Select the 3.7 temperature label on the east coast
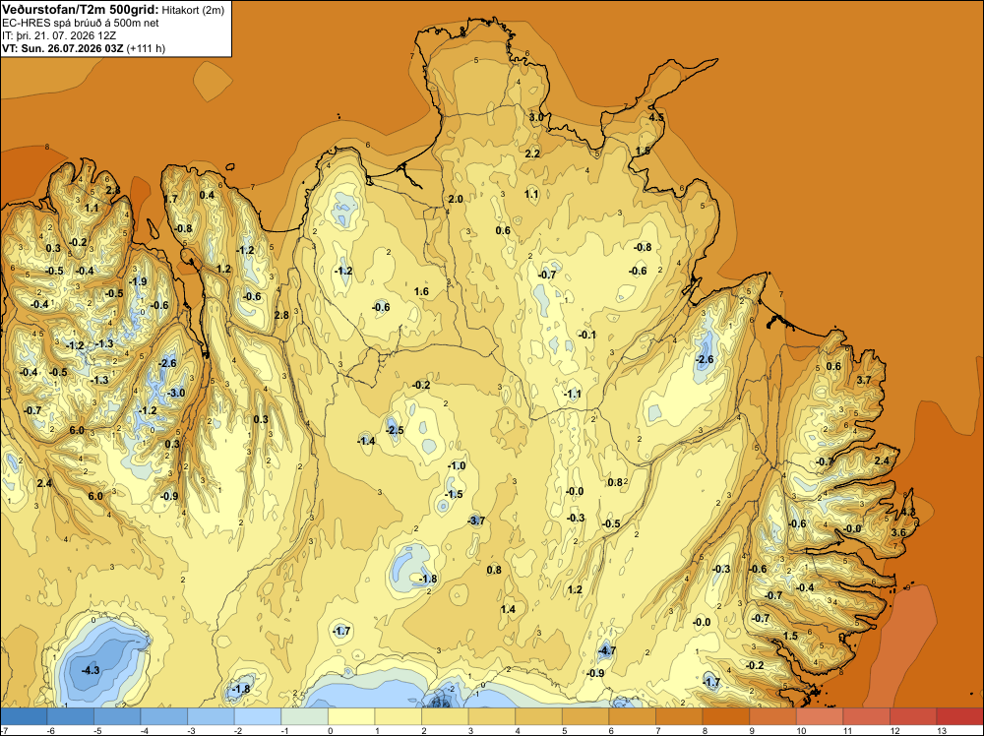 click(x=864, y=380)
